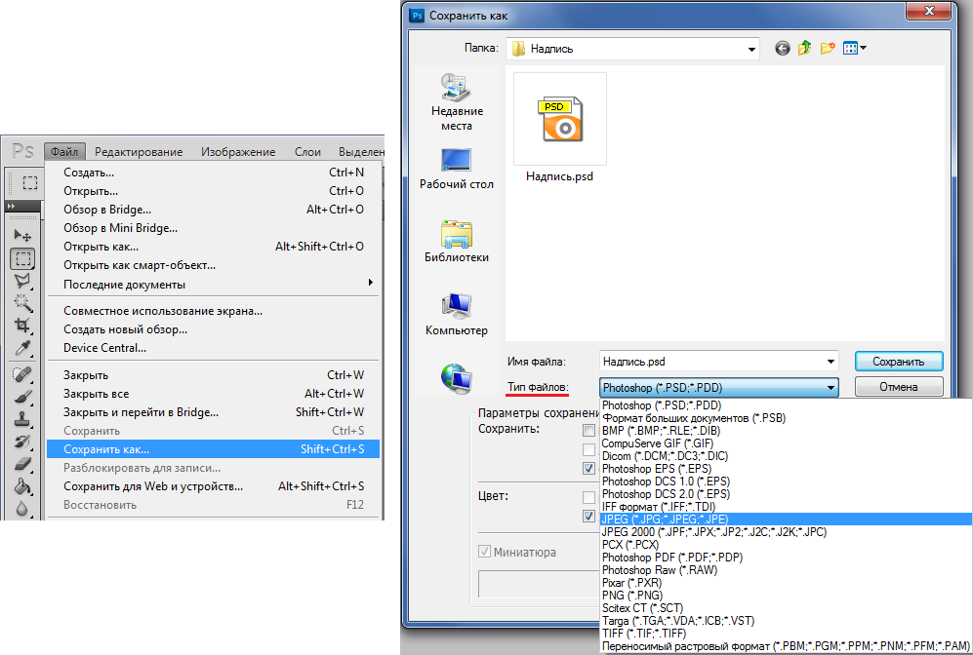
Task: Select the Eraser tool
Action: (23, 464)
